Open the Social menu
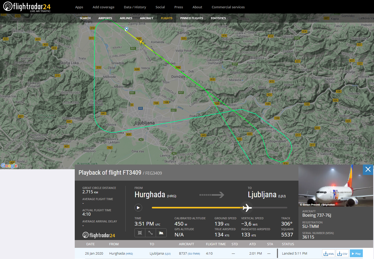 [160, 7]
